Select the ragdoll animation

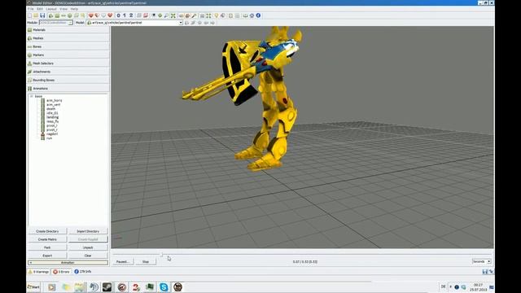pyautogui.click(x=52, y=133)
